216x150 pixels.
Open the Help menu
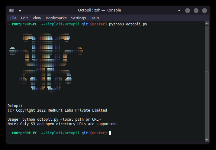pyautogui.click(x=95, y=18)
